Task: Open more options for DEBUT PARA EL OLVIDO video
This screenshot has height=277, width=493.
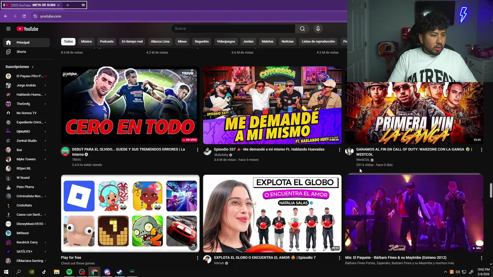Action: point(198,150)
